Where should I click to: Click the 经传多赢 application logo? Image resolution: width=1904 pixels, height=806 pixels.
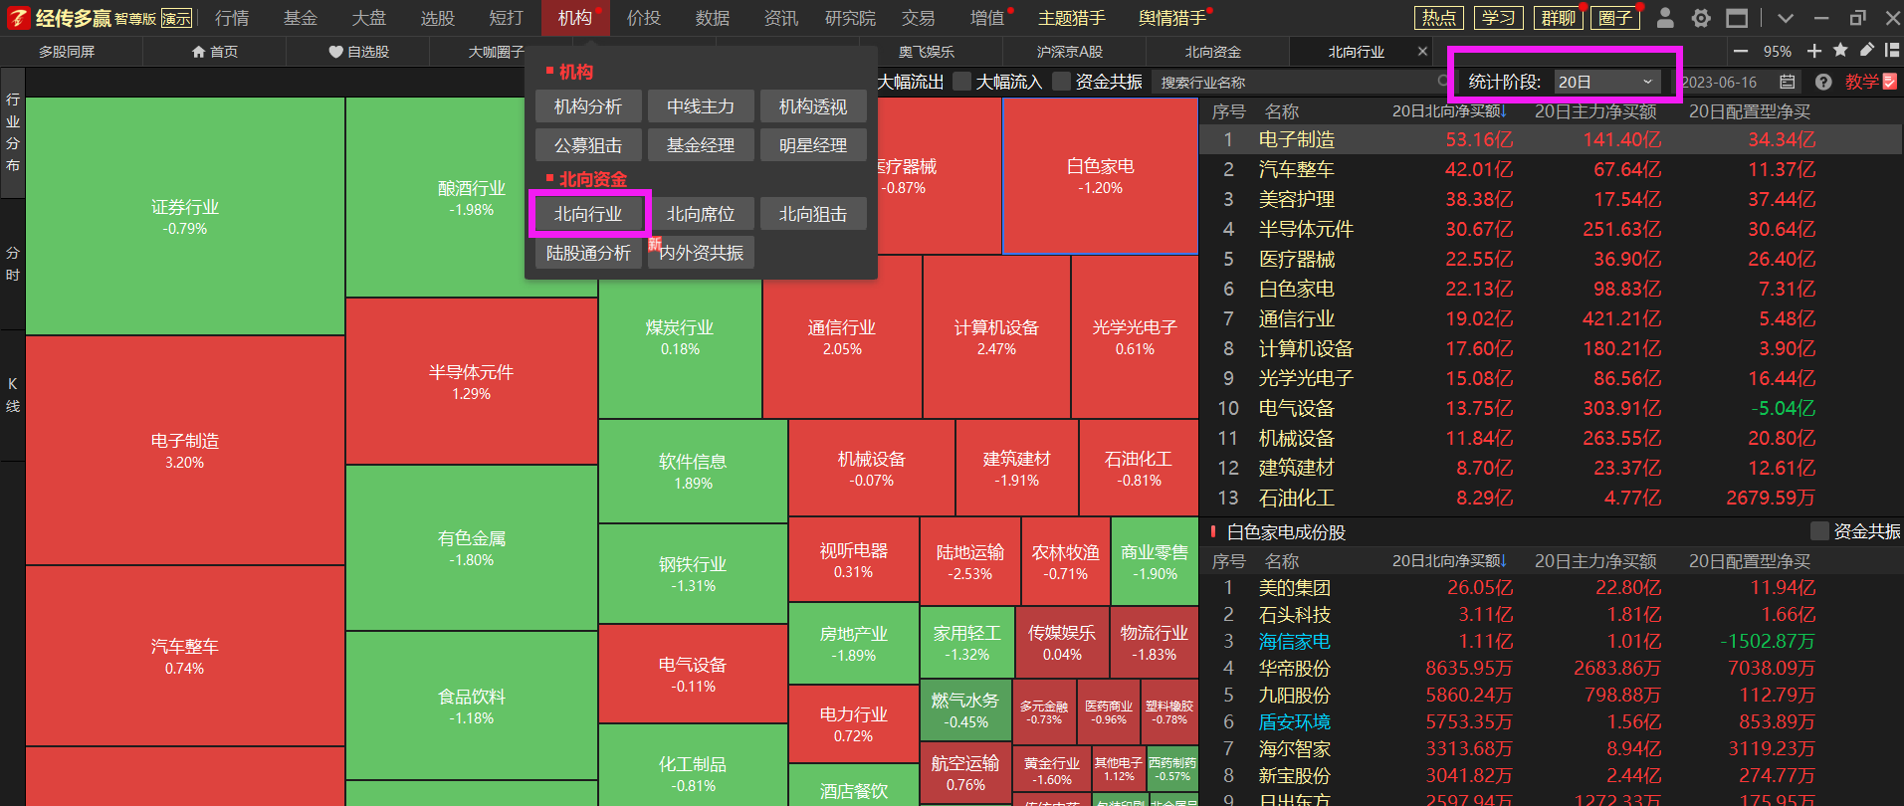coord(60,18)
